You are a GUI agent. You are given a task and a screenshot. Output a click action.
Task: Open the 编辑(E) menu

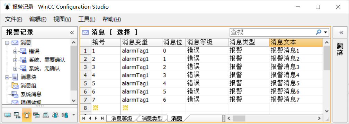tap(38, 19)
